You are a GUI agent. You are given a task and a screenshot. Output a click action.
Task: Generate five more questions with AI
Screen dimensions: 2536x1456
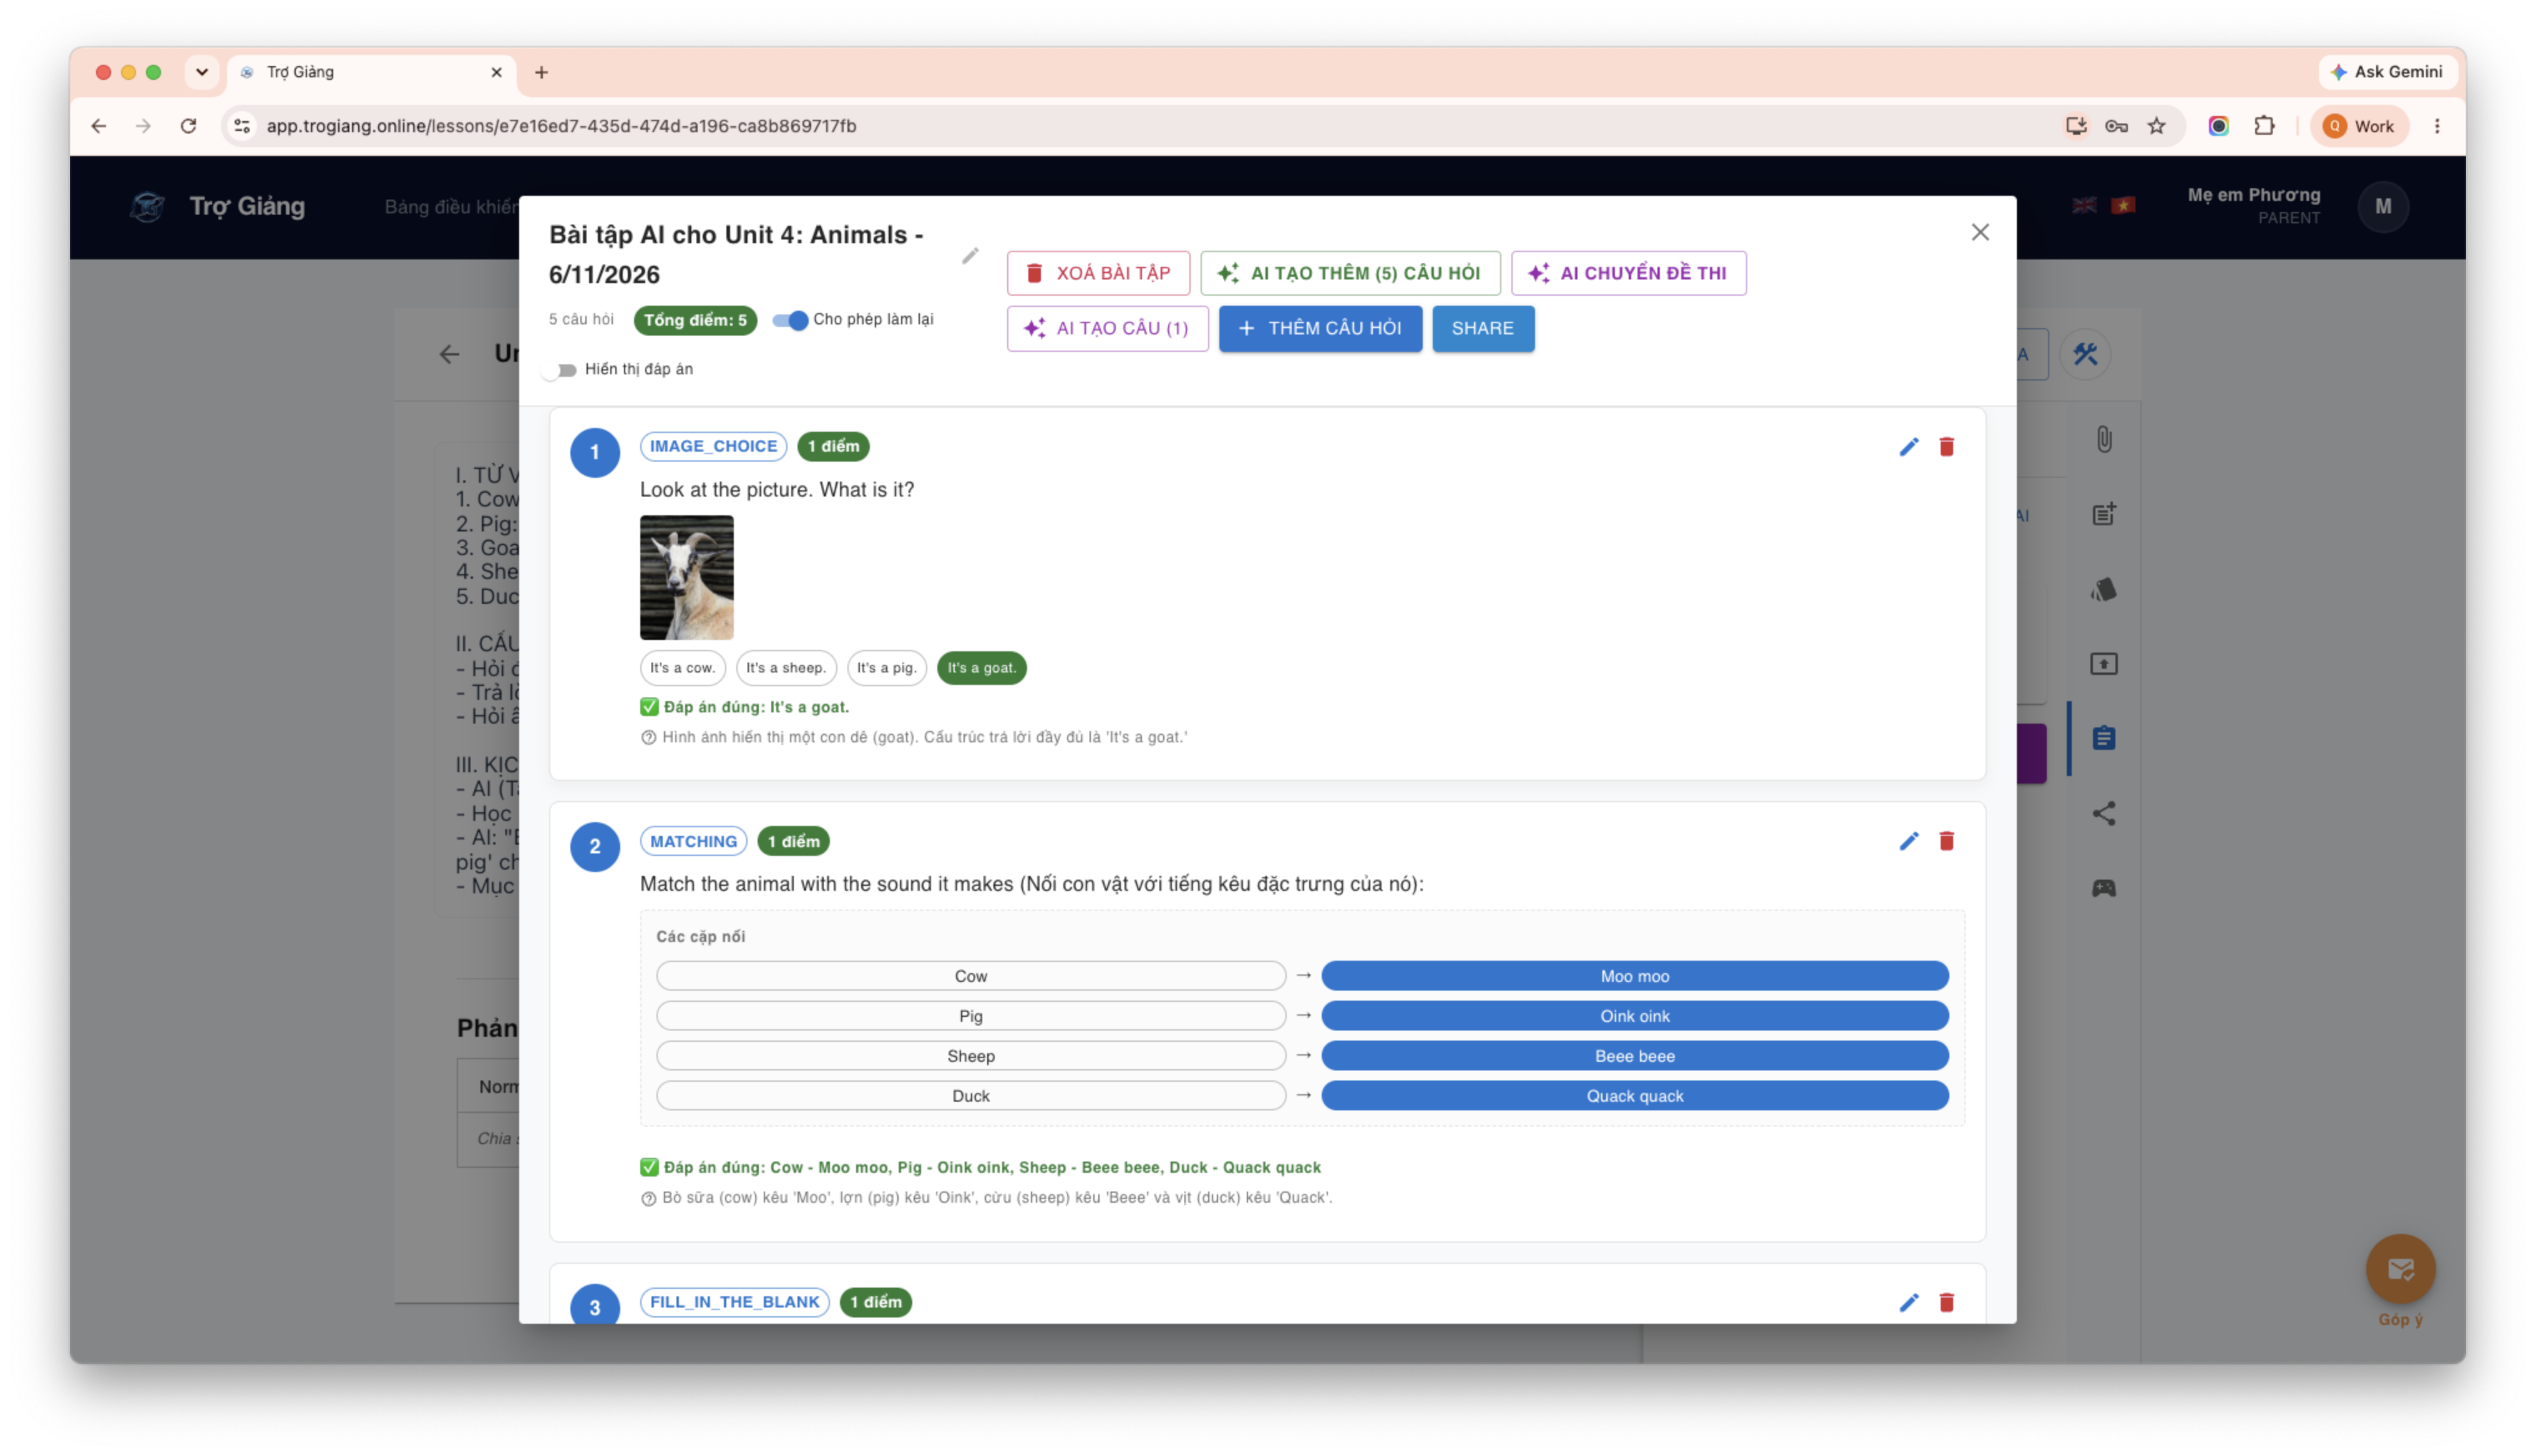(1350, 273)
